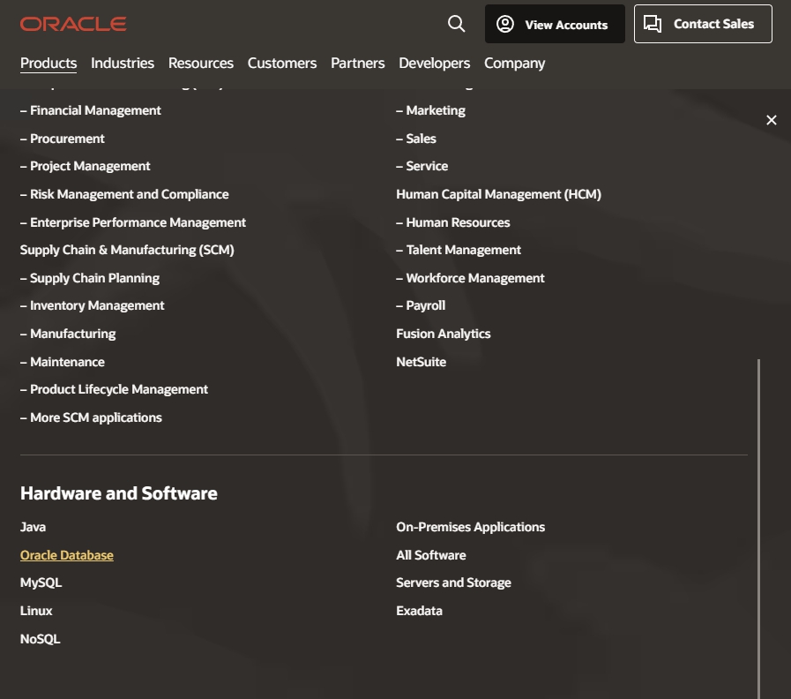Open the Company menu
This screenshot has height=699, width=791.
click(515, 64)
